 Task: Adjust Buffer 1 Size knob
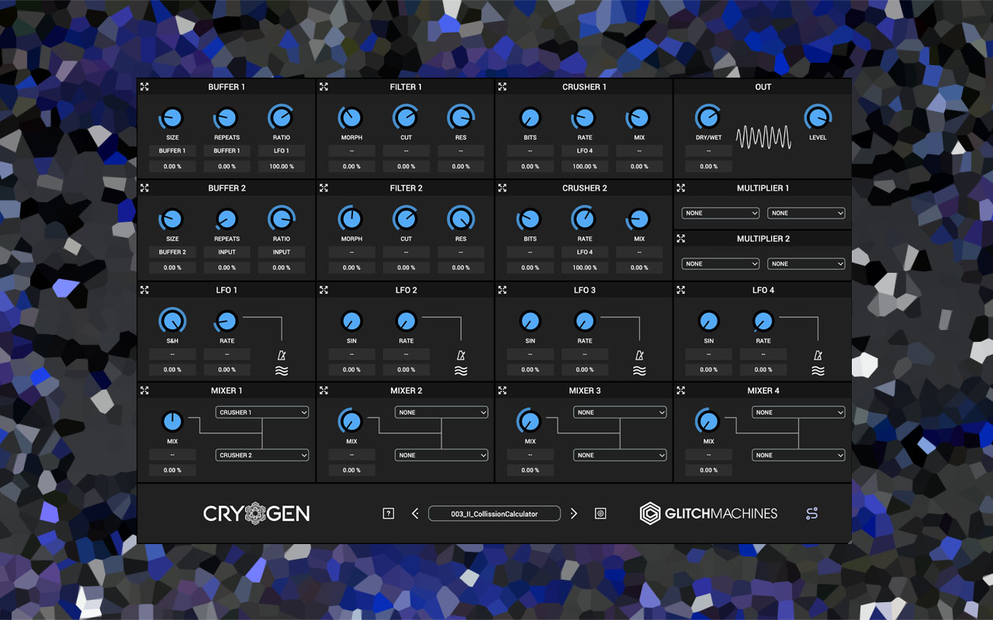172,118
